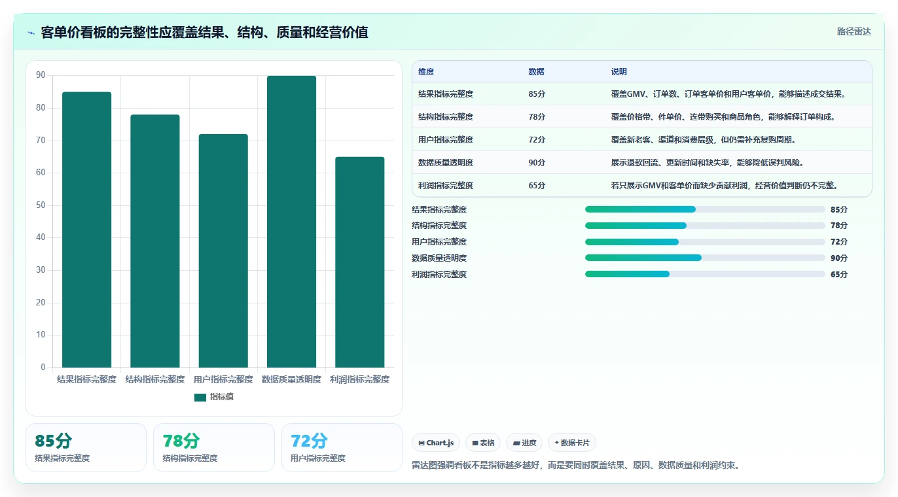Click the 维度 table column header

point(426,72)
